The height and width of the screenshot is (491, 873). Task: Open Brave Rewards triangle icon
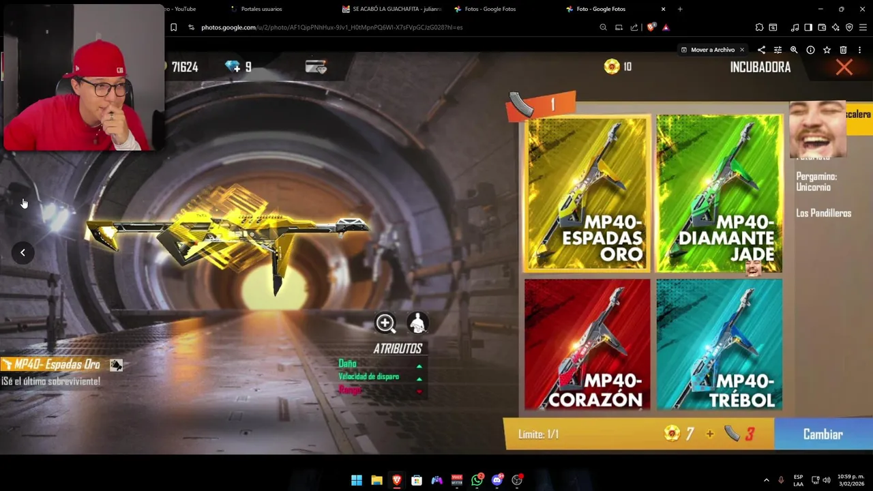pyautogui.click(x=666, y=27)
